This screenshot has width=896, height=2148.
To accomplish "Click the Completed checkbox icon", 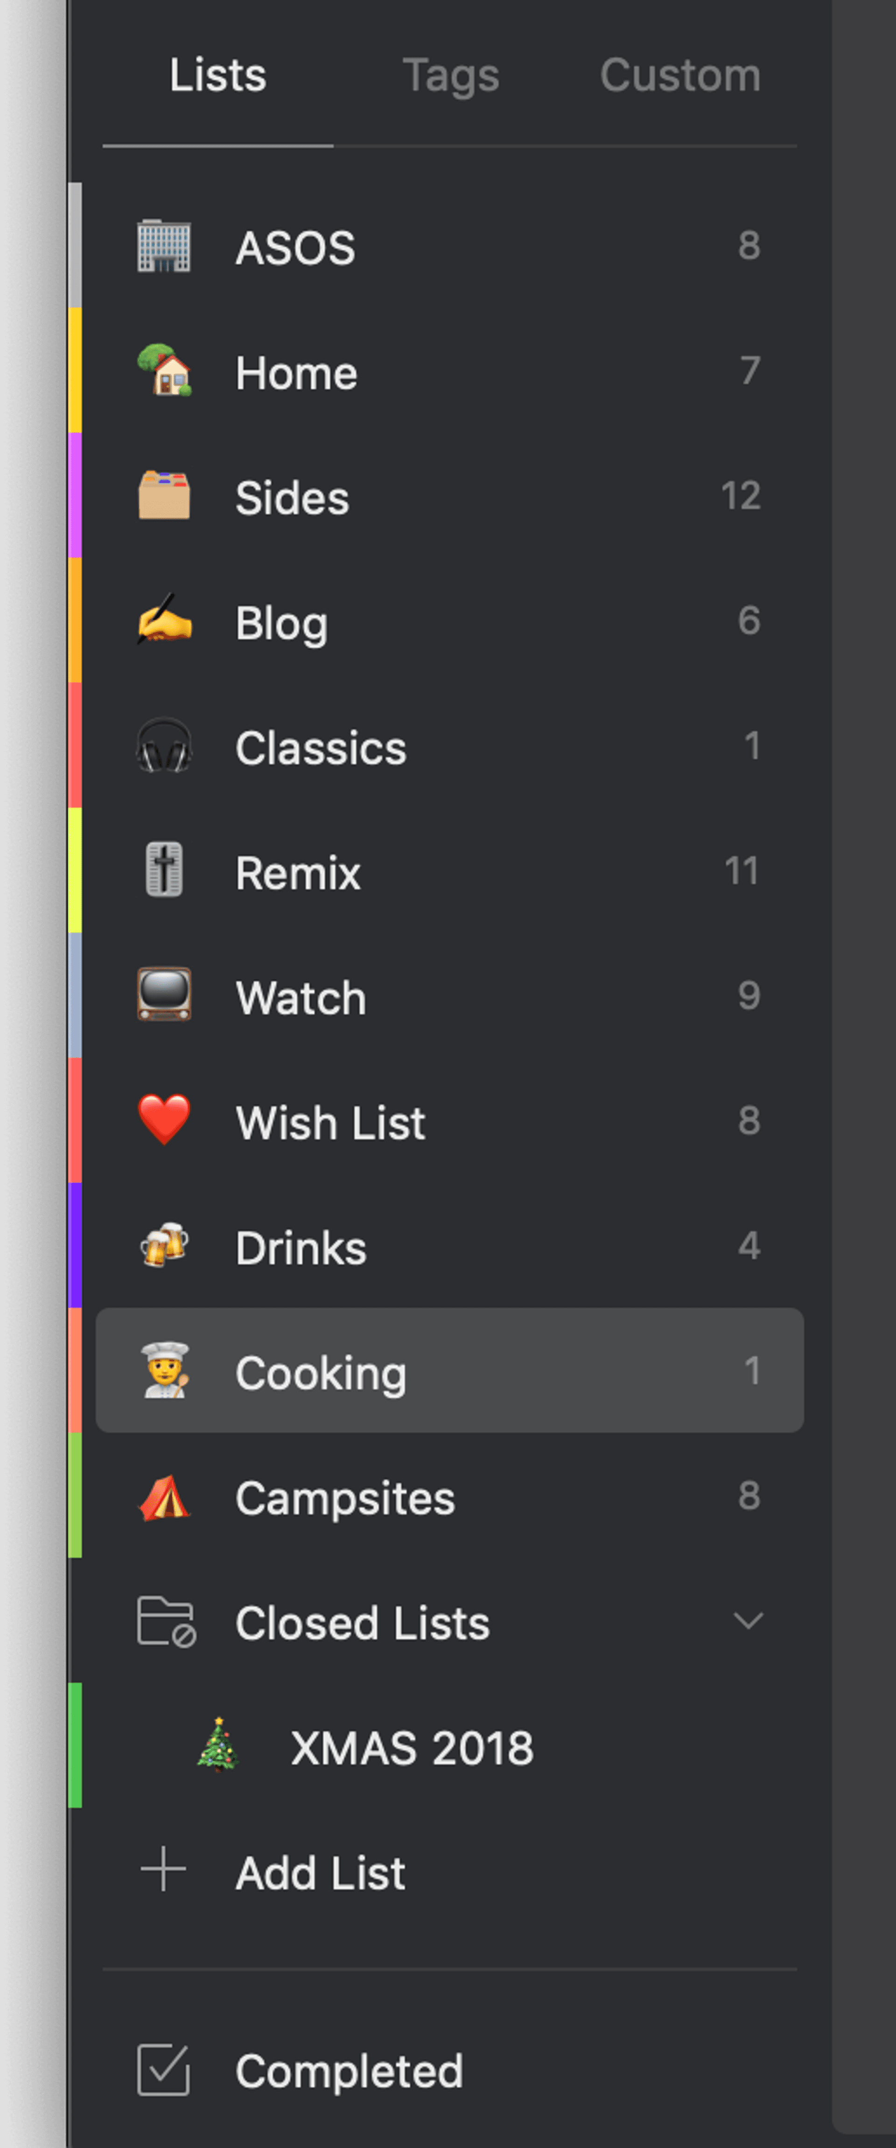I will tap(163, 2070).
